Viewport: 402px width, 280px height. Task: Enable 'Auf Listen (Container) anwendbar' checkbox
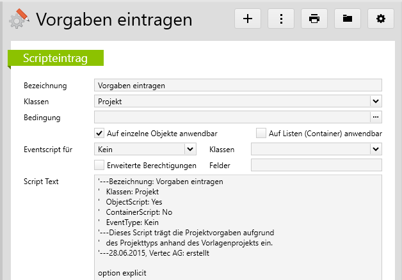point(261,134)
